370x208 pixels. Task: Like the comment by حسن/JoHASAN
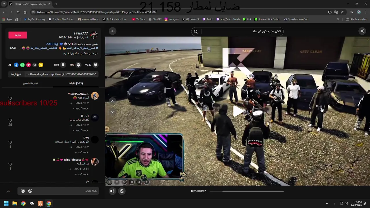pos(10,99)
